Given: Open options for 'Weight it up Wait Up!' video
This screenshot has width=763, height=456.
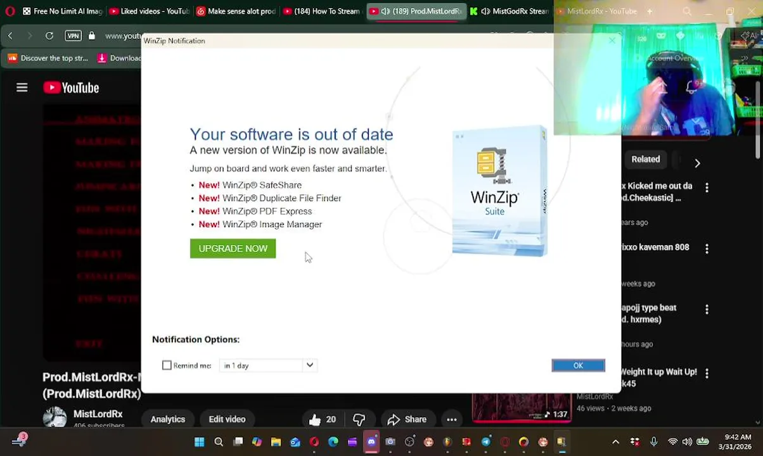Looking at the screenshot, I should coord(707,374).
